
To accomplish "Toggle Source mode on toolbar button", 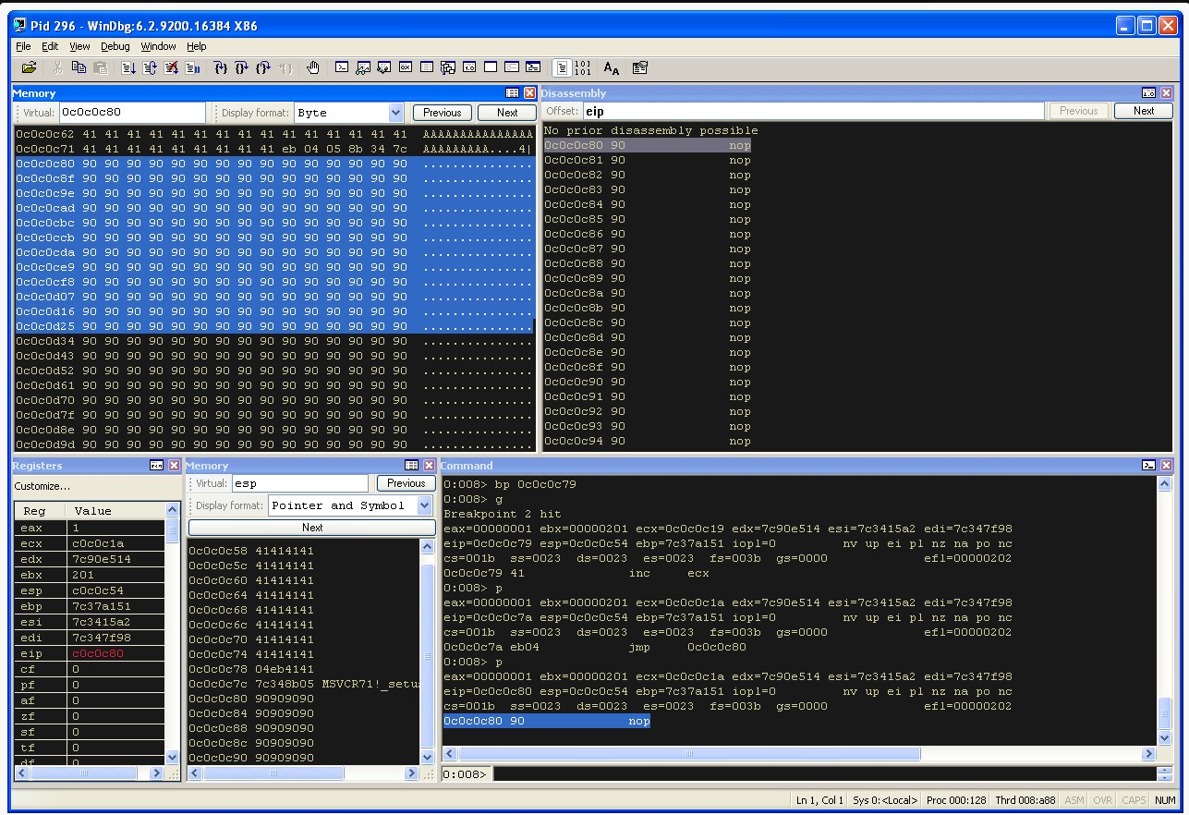I will point(562,67).
